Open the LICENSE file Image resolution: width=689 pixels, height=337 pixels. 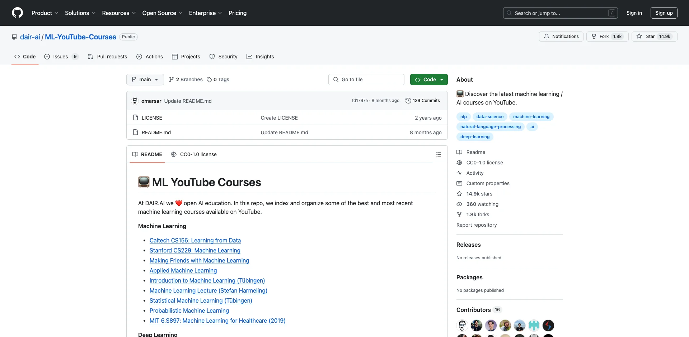coord(152,118)
